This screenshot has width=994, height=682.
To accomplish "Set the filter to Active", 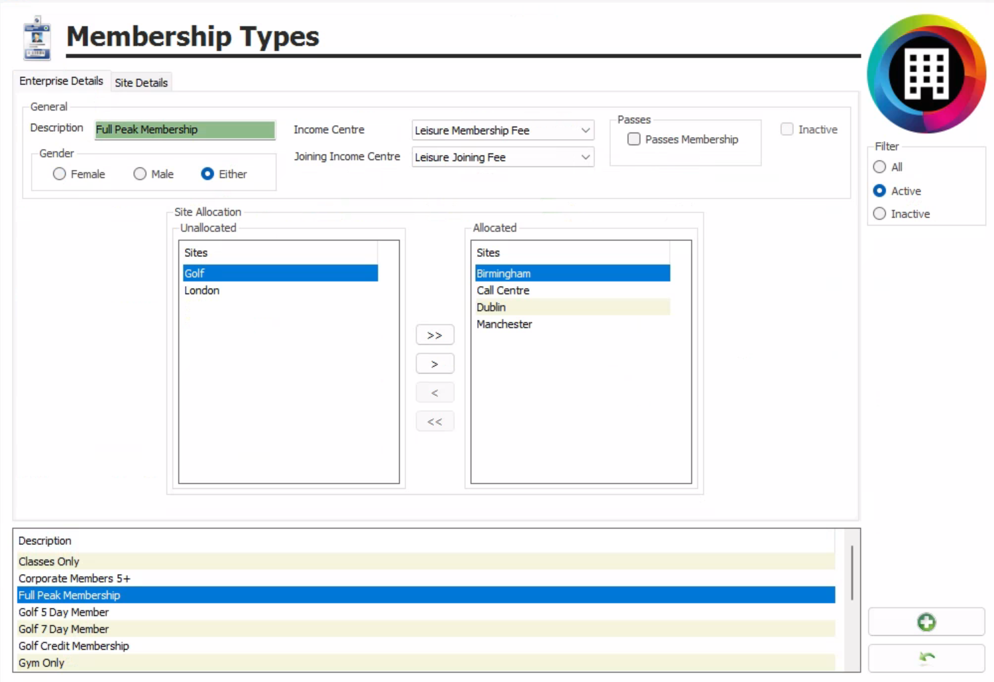I will 879,191.
